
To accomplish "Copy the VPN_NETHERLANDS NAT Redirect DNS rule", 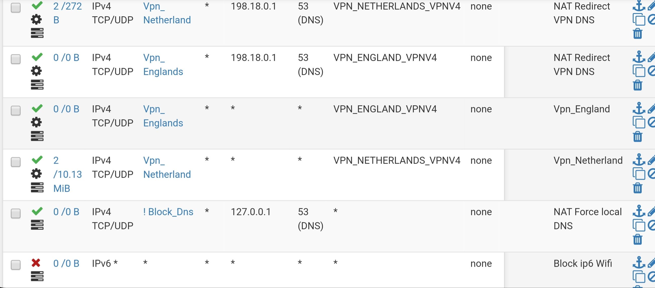I will pos(638,20).
